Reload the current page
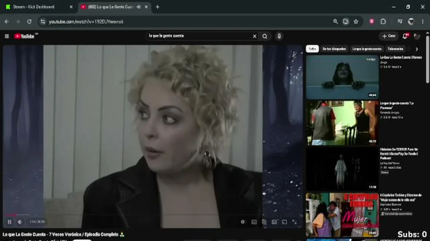This screenshot has width=430, height=241. (x=29, y=21)
